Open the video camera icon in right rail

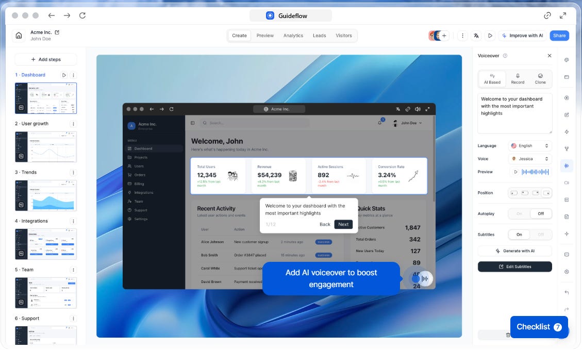(567, 182)
